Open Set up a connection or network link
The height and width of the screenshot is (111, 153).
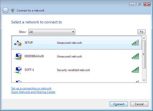(31, 88)
